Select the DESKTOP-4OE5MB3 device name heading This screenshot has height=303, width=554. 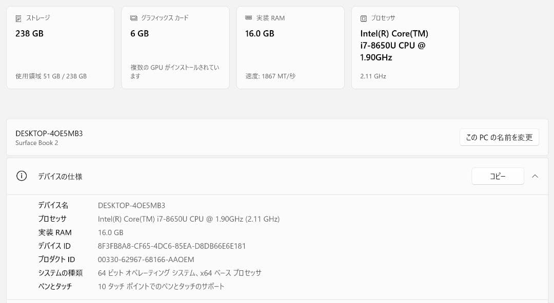click(x=49, y=133)
